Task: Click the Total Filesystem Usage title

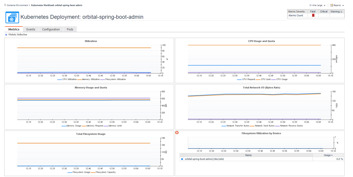Action: point(91,134)
